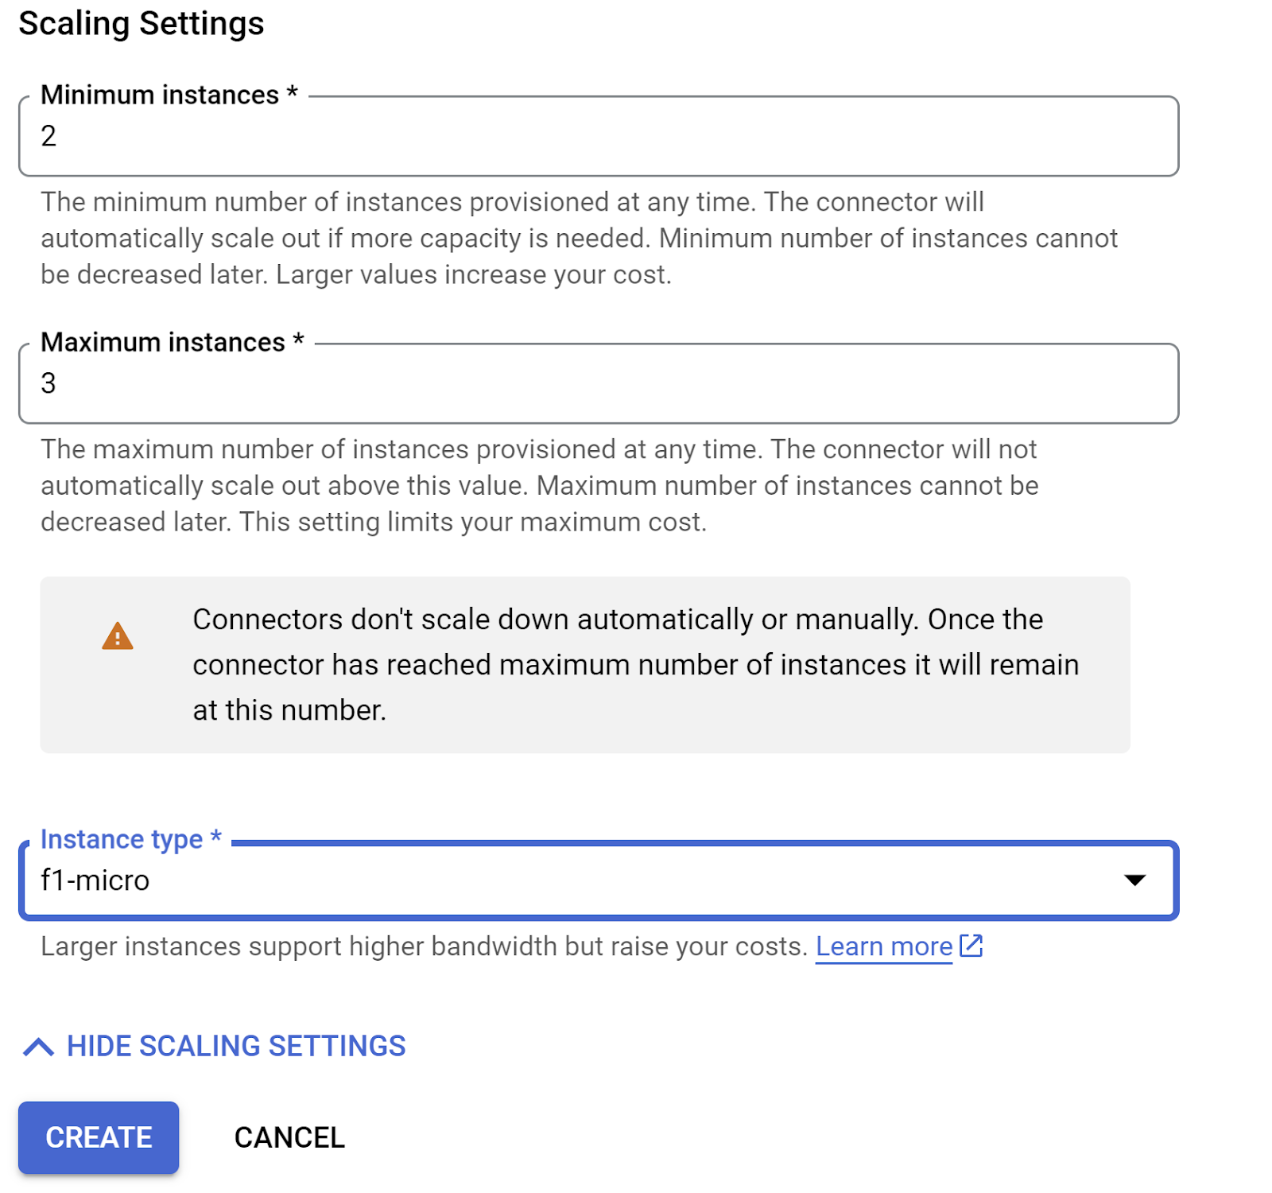Click the maximum instances helper description

tap(539, 485)
